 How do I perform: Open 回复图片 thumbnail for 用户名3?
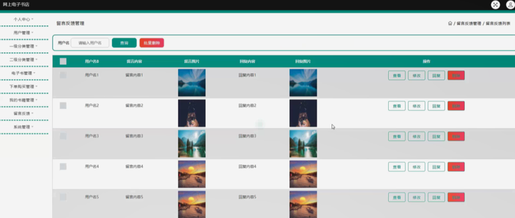tap(303, 144)
